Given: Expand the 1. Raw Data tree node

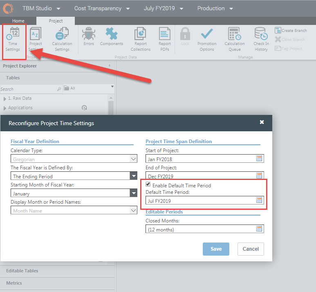Looking at the screenshot, I should click(5, 99).
